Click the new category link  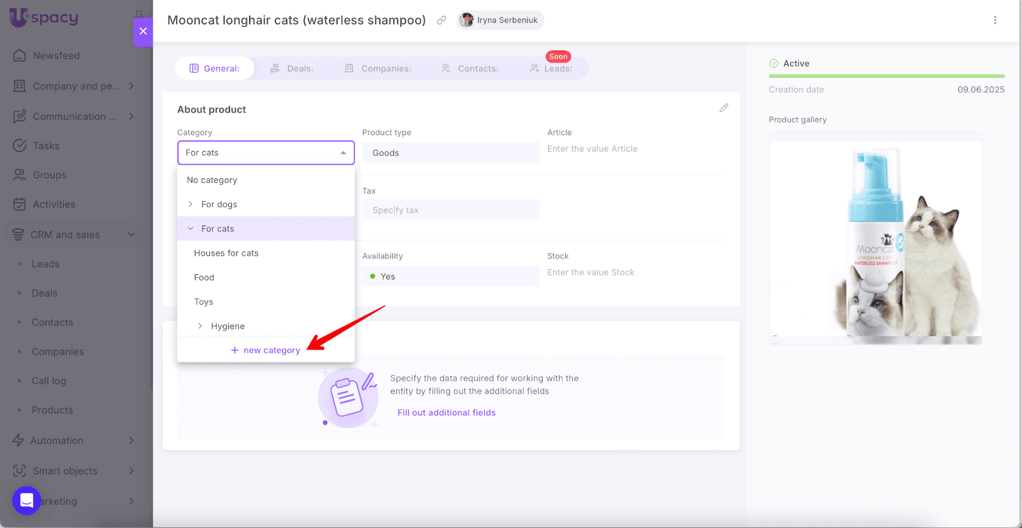pos(266,350)
